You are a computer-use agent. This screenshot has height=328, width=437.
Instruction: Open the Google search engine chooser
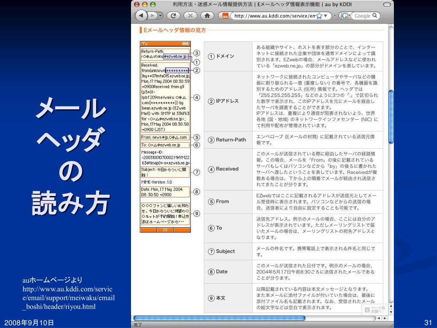click(345, 16)
